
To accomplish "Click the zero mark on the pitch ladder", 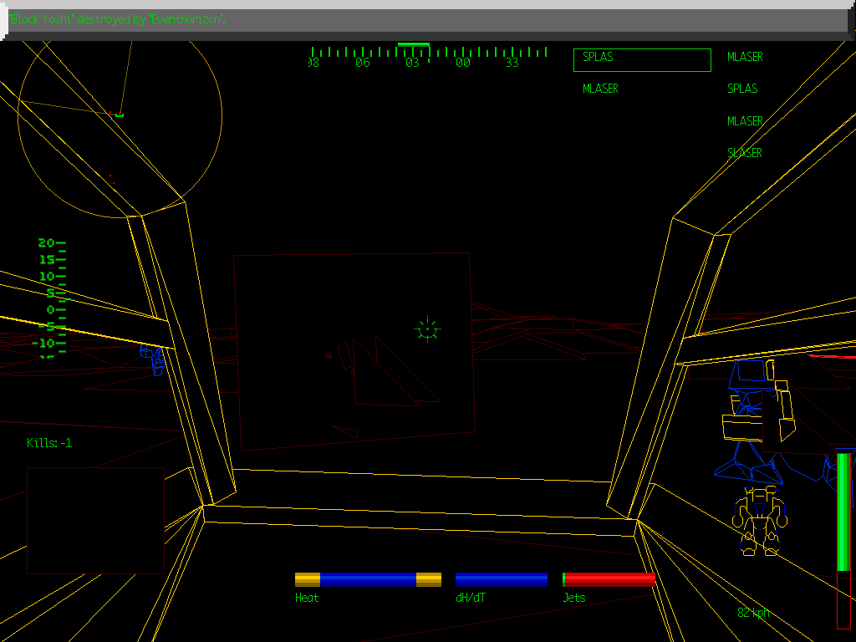I will pos(52,310).
